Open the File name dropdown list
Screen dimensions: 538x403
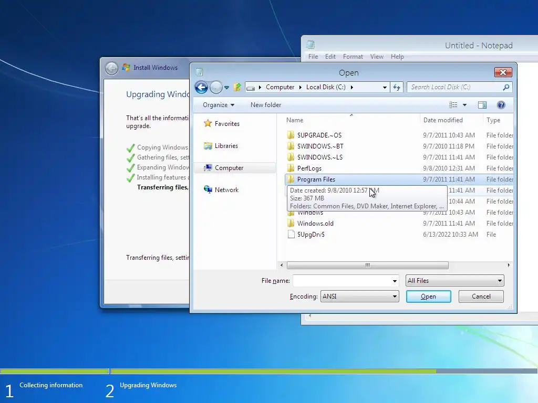click(395, 281)
